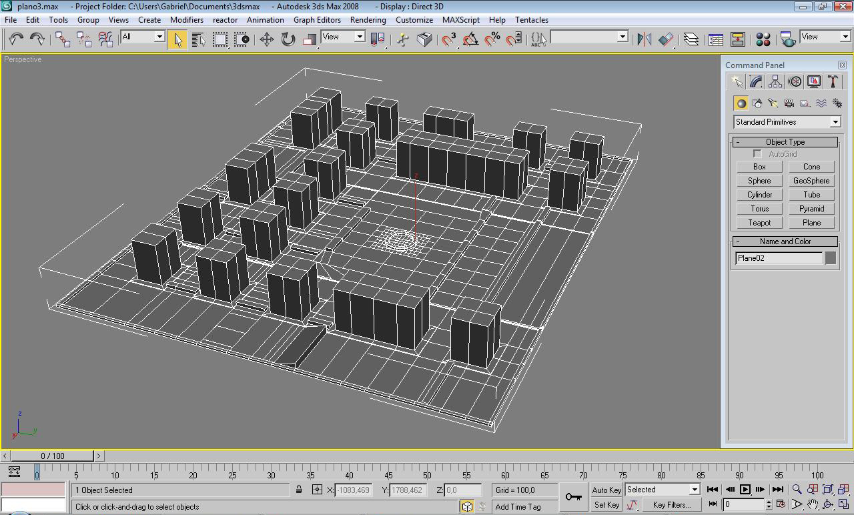Open the Material Editor

[763, 39]
